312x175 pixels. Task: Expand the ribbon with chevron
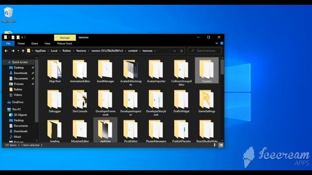pos(216,43)
